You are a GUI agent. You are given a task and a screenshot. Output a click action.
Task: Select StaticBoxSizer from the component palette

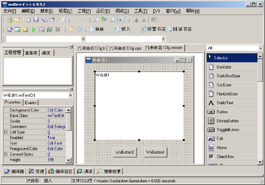click(232, 76)
